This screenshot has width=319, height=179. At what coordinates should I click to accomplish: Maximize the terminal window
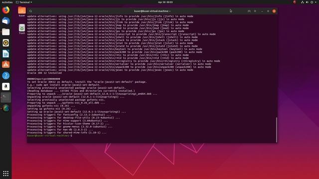[x=268, y=11]
